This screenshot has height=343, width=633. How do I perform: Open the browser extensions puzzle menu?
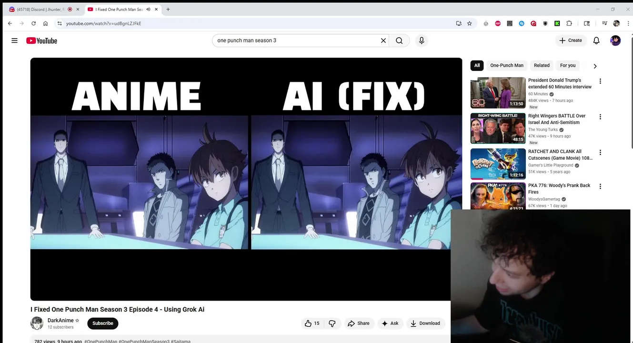coord(569,23)
